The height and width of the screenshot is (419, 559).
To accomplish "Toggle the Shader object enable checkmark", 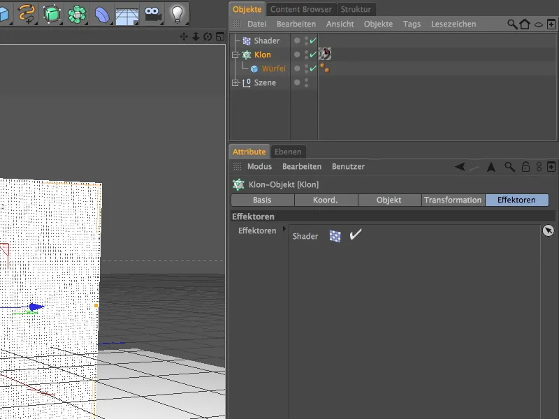I will (x=313, y=41).
